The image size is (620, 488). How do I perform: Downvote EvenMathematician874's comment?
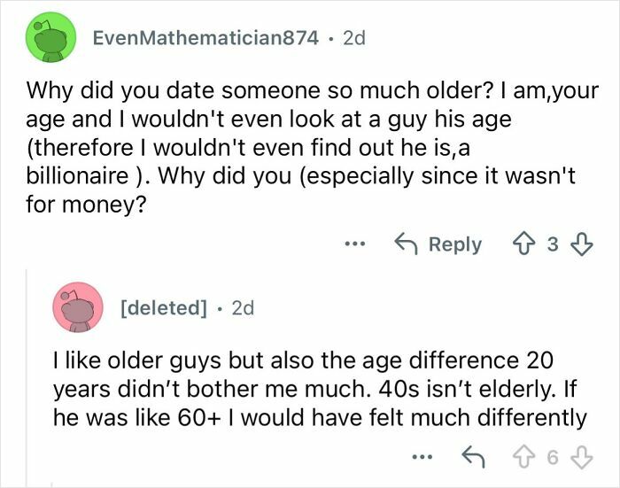tap(580, 244)
